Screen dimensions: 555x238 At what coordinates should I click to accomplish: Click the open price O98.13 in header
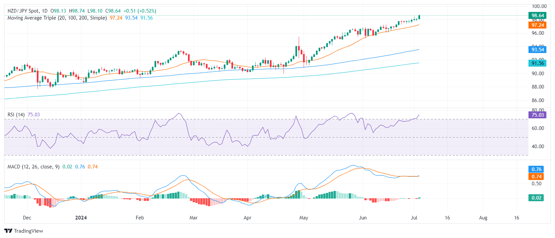tap(58, 11)
